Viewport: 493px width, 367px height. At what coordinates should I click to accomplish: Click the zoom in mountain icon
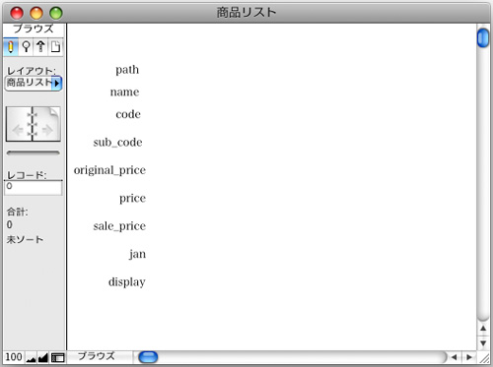point(43,358)
